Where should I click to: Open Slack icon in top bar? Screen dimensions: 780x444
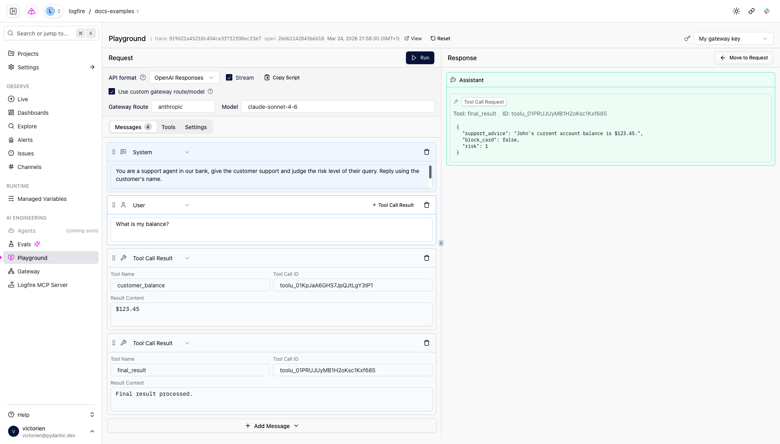click(x=766, y=11)
